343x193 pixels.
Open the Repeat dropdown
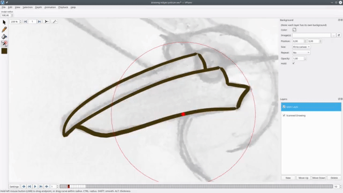point(301,53)
